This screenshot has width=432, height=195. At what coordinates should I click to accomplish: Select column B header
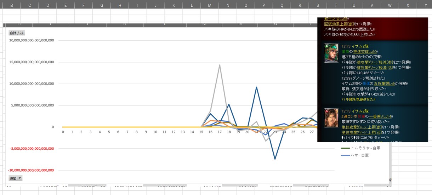coord(12,5)
